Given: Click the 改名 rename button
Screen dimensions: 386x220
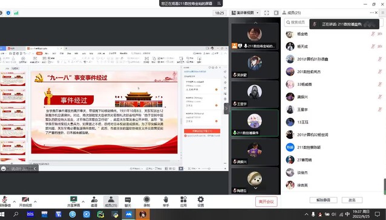Looking at the screenshot, I should 352,200.
